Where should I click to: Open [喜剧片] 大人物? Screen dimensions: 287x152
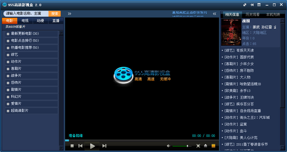pos(237,77)
